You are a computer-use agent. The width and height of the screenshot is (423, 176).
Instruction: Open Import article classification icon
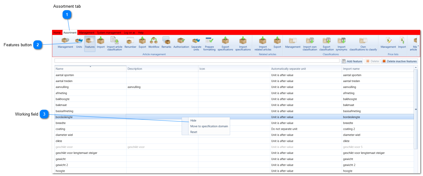coord(115,44)
